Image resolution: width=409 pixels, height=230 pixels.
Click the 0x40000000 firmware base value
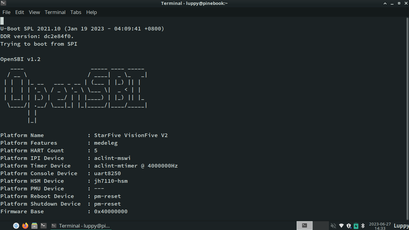click(x=111, y=211)
